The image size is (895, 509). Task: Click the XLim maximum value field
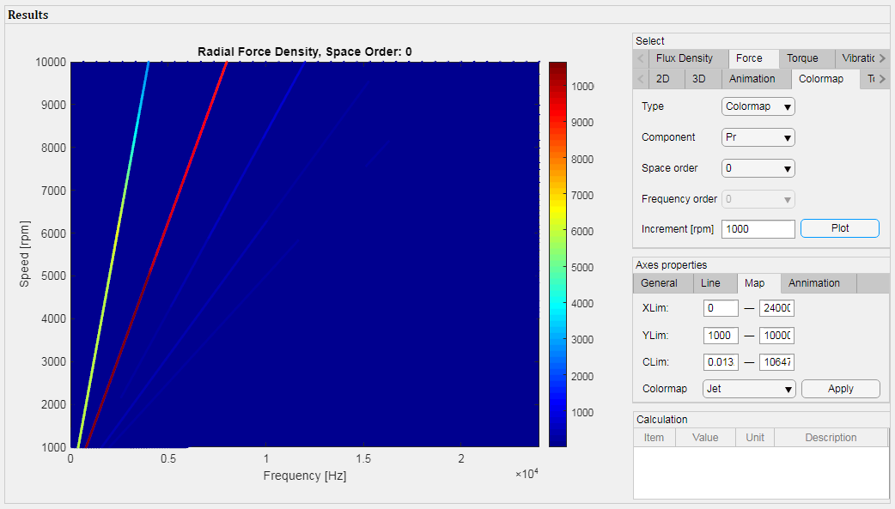(776, 308)
